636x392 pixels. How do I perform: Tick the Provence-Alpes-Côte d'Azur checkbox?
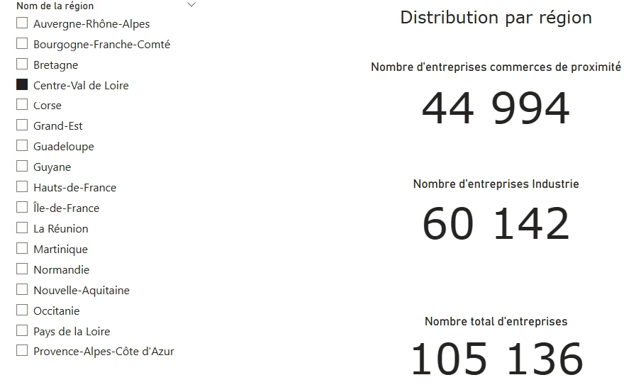click(22, 351)
